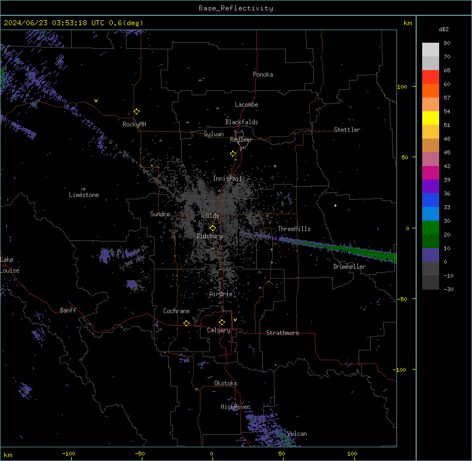Click the Stettler city label
This screenshot has height=461, width=472.
[x=347, y=130]
